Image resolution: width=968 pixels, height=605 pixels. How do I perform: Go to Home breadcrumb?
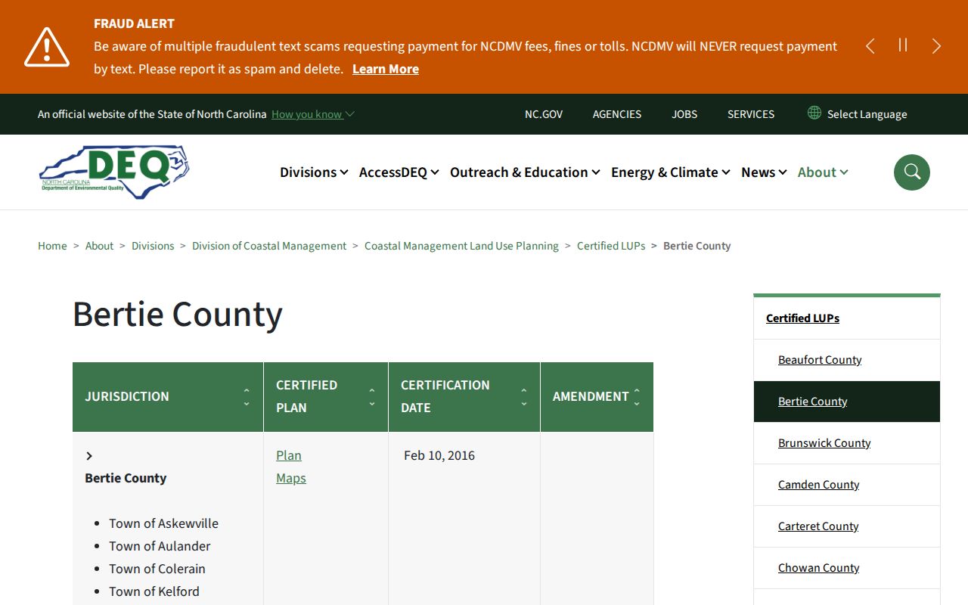pyautogui.click(x=52, y=246)
